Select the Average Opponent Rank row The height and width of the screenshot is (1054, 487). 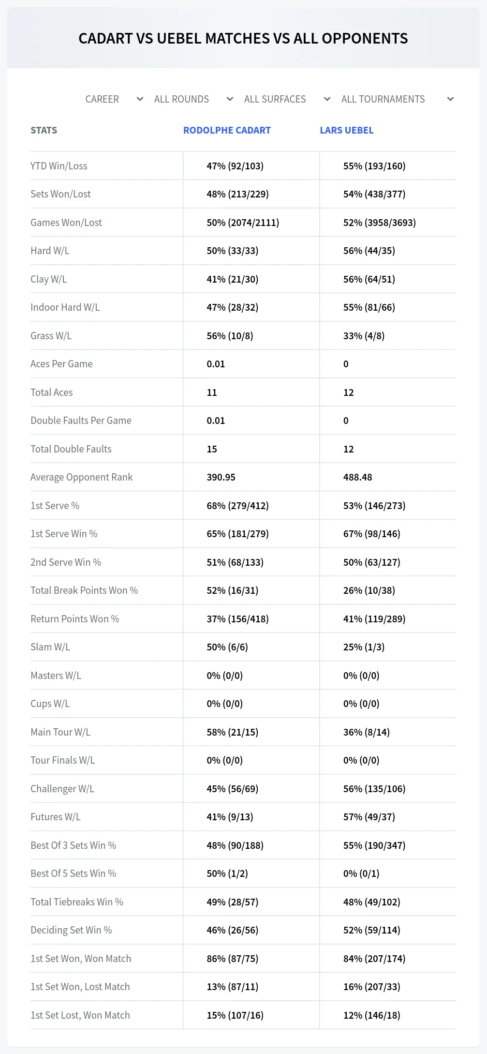coord(243,477)
